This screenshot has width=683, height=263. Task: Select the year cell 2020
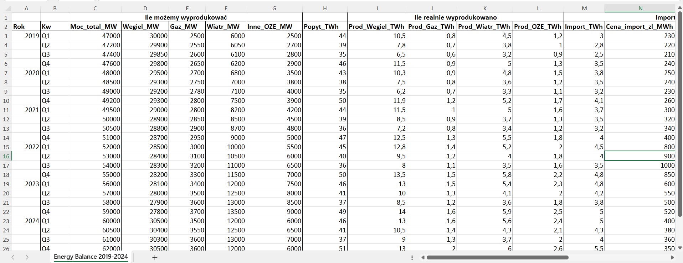(26, 73)
